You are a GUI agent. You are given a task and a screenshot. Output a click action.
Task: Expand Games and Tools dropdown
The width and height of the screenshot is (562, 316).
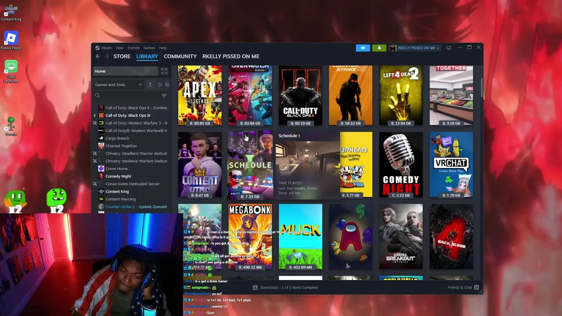[x=119, y=85]
